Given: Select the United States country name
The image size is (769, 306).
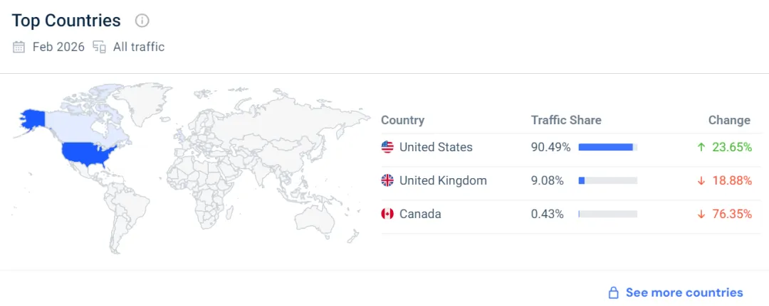Looking at the screenshot, I should (436, 147).
